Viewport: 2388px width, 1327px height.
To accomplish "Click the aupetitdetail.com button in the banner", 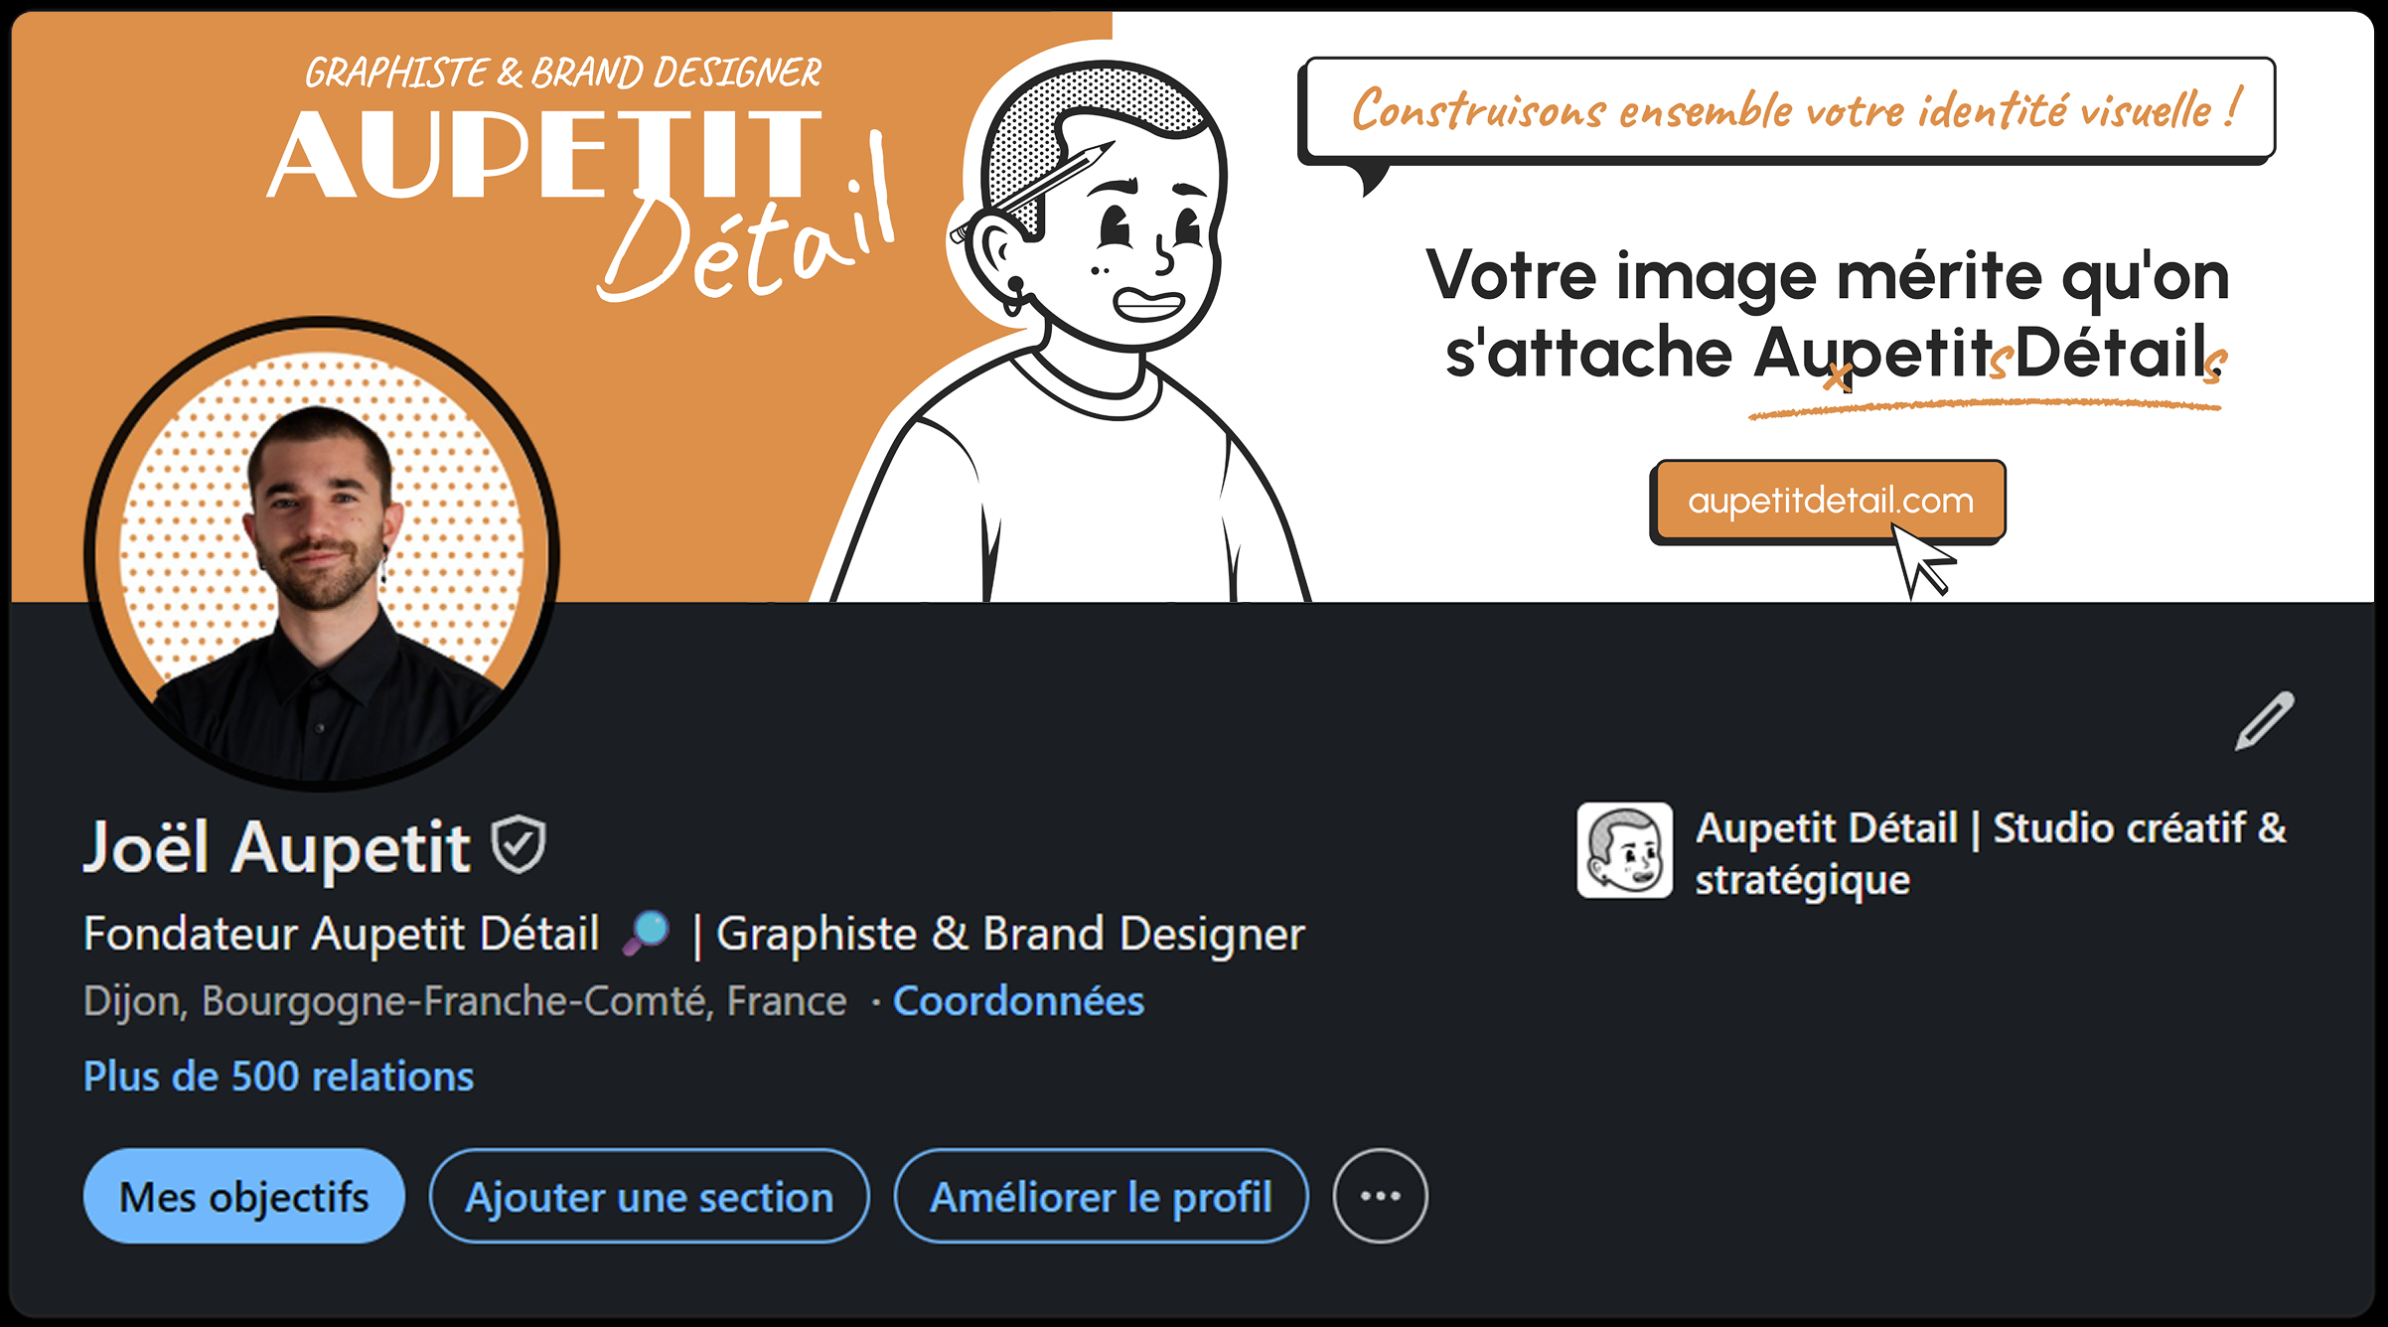I will coord(1829,501).
